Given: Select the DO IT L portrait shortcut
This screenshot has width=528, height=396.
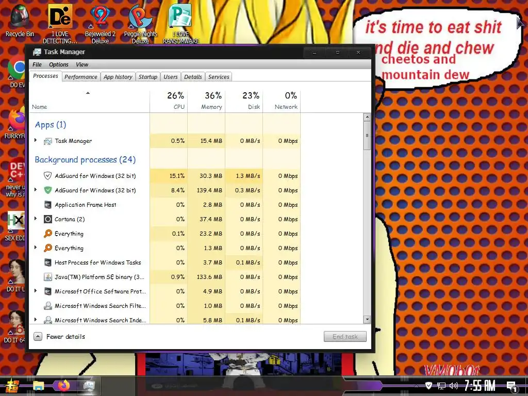Looking at the screenshot, I should 16,275.
